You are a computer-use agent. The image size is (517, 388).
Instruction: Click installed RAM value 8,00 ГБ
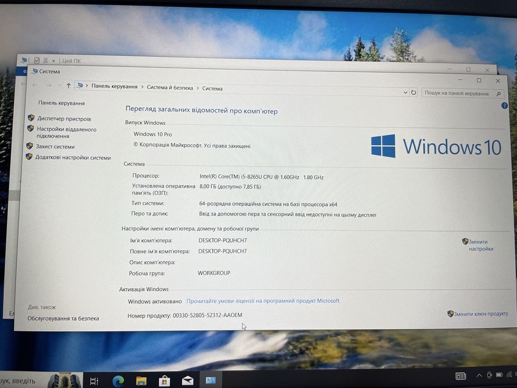[230, 187]
